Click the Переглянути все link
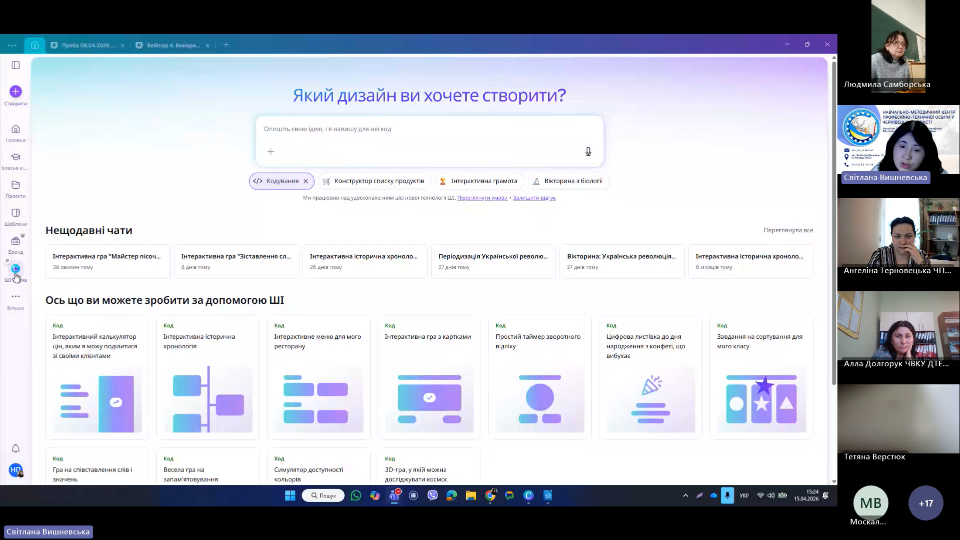 point(788,230)
